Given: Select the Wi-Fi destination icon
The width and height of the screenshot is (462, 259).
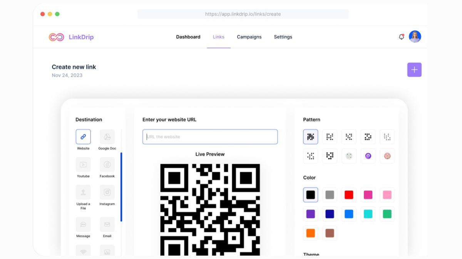Looking at the screenshot, I should click(83, 250).
